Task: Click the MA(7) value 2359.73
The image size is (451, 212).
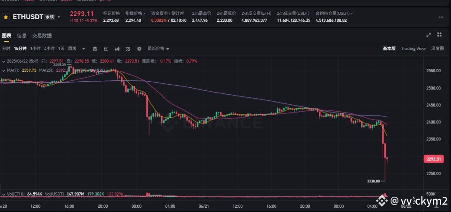Action: pos(29,70)
